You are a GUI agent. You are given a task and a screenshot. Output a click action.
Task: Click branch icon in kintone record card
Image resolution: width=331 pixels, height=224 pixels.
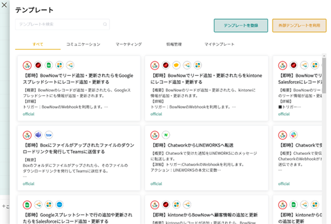click(x=187, y=65)
